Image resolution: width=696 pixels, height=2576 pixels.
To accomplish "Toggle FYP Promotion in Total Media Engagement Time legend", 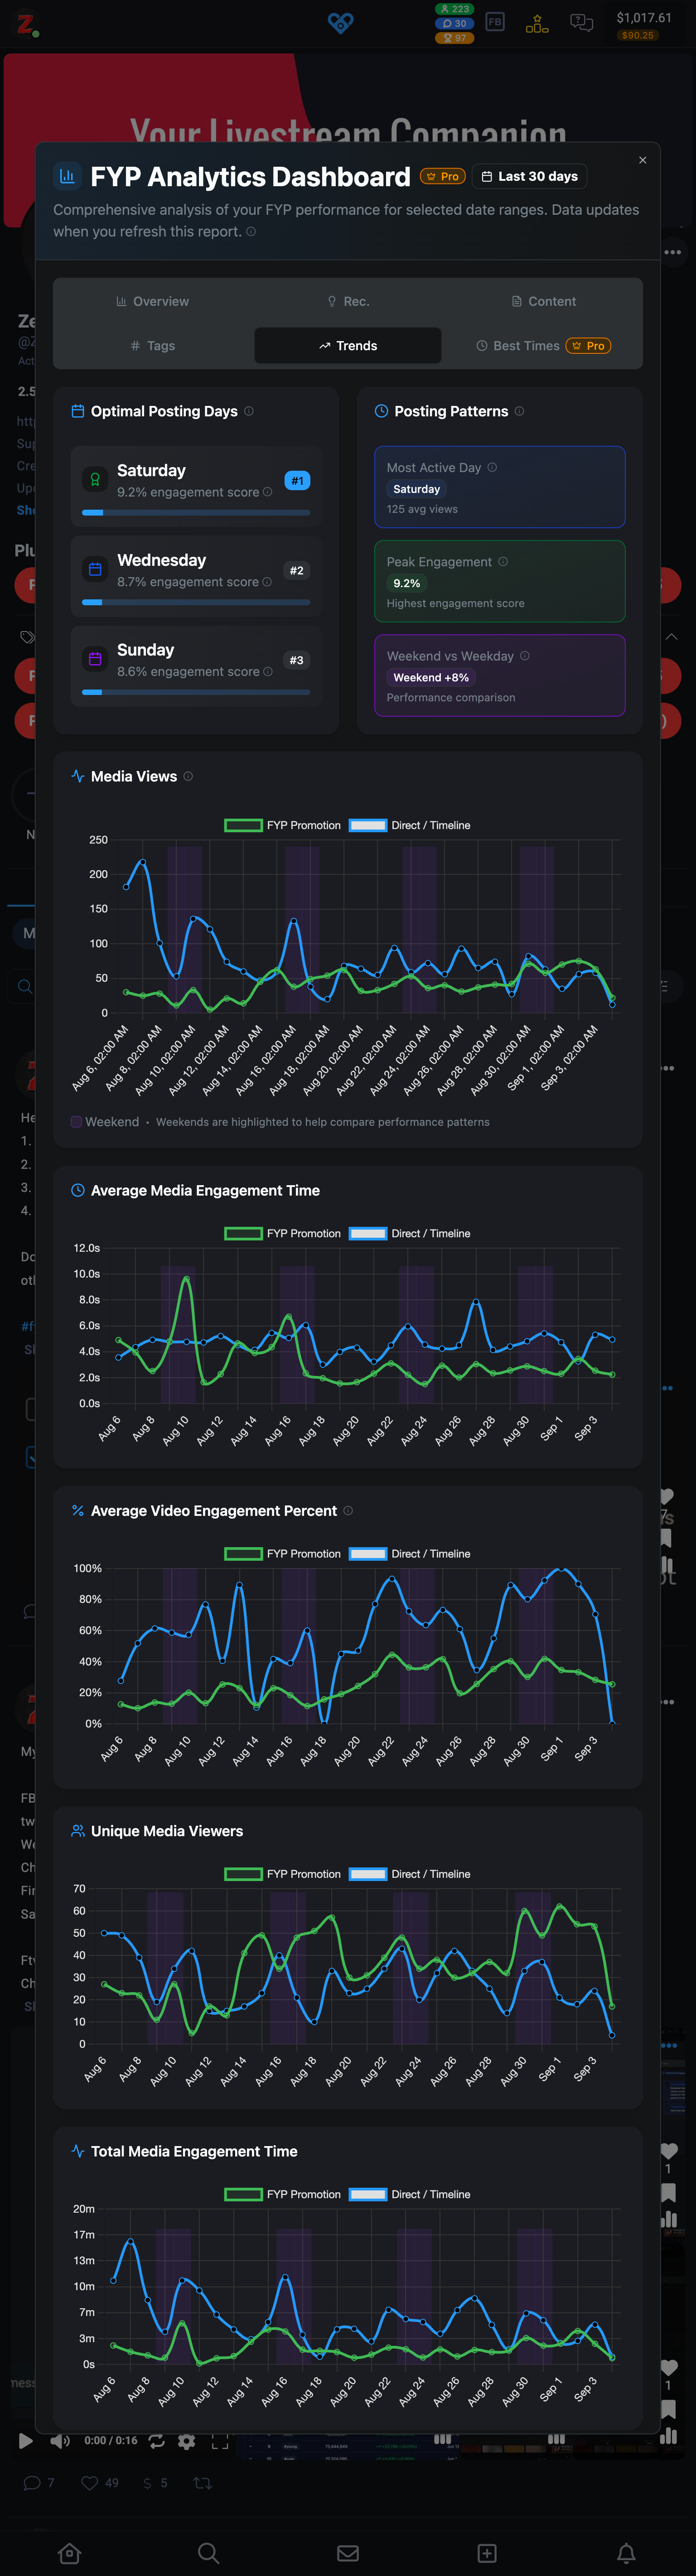I will click(x=283, y=2194).
